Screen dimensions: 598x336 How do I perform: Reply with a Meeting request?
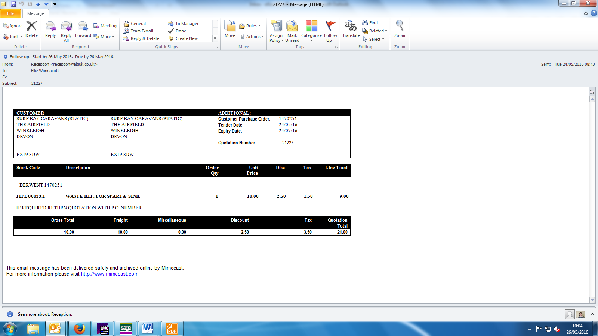(x=105, y=26)
